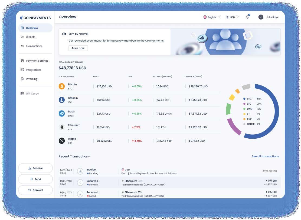Click the Failed status of Received transaction
Image resolution: width=301 pixels, height=220 pixels.
pyautogui.click(x=91, y=196)
